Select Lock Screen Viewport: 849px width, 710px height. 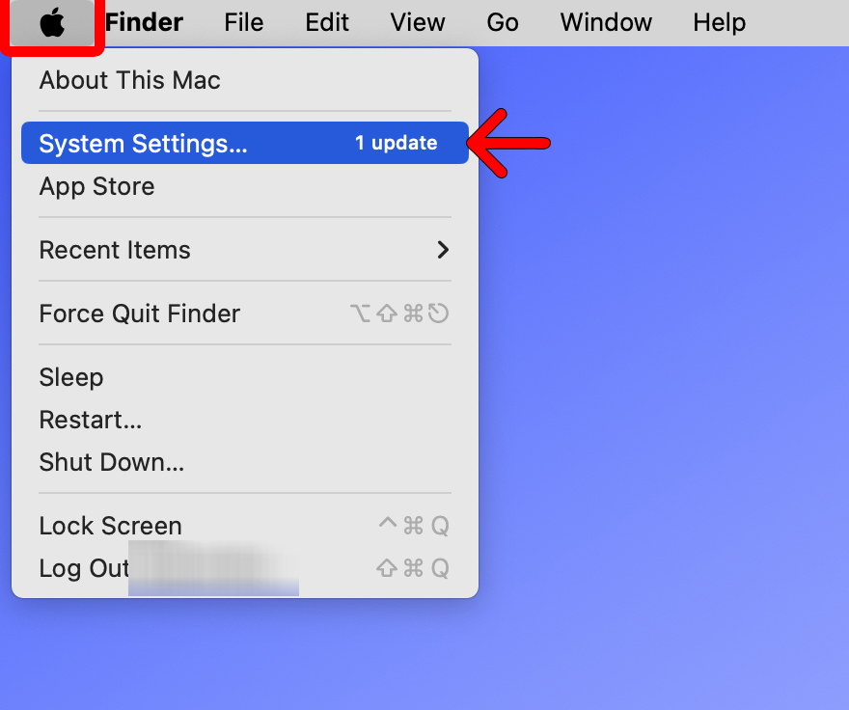click(x=110, y=526)
